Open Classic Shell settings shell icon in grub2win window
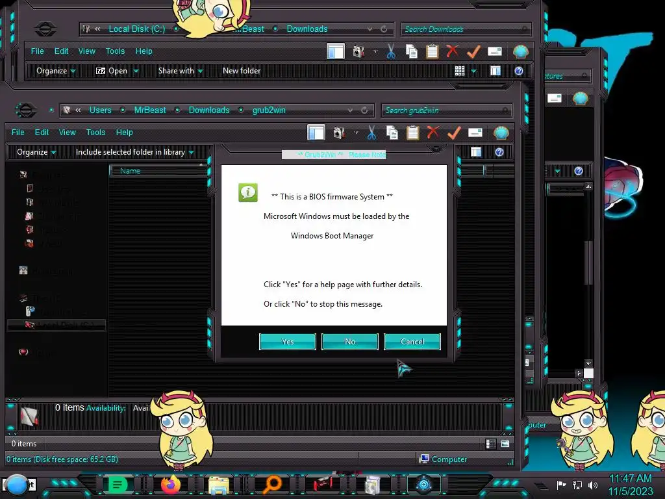Screen dimensions: 665x499 coord(501,133)
